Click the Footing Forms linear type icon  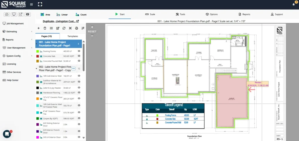pos(41,51)
